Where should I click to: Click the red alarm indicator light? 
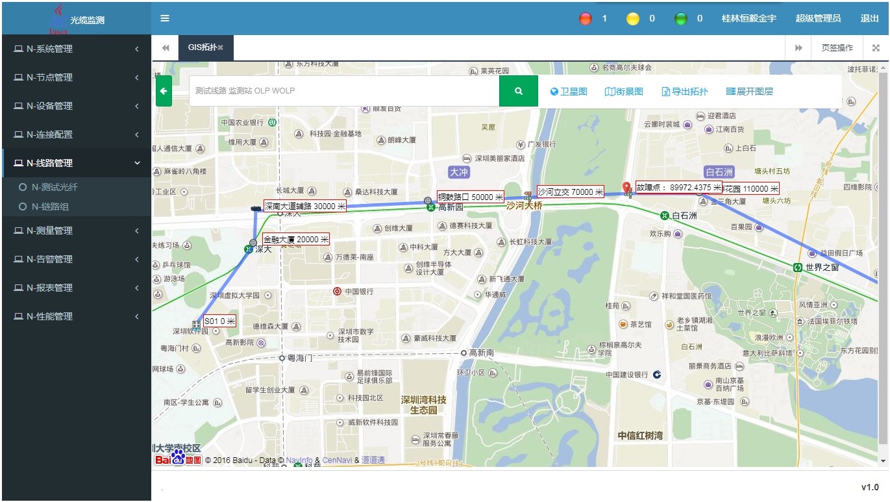tap(586, 19)
